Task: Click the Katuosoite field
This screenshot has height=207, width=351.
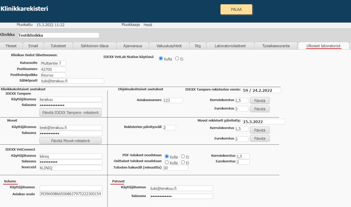Action: click(53, 63)
